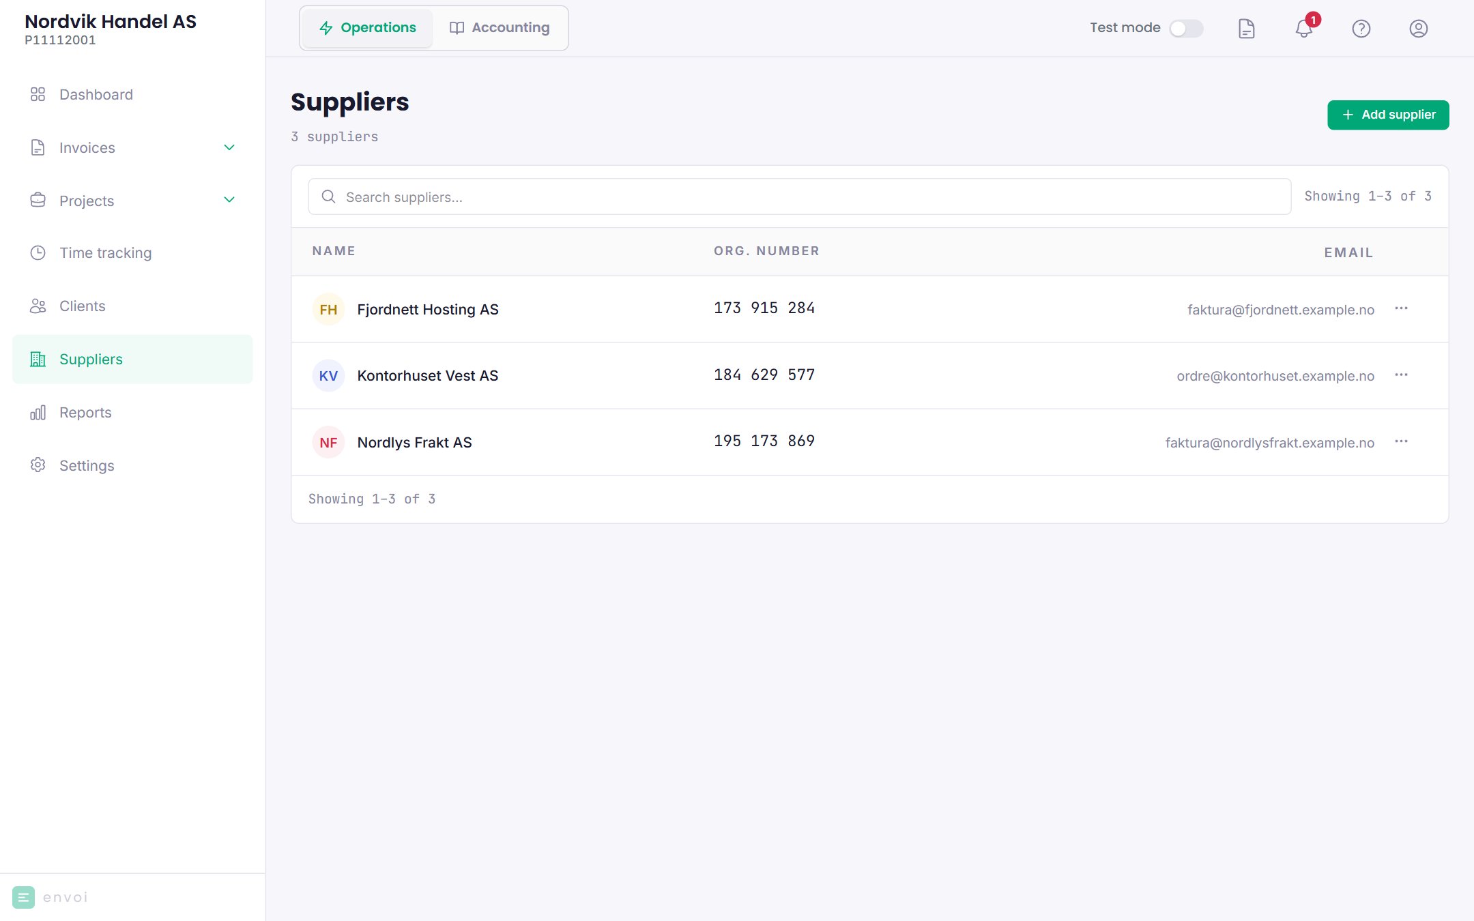Screen dimensions: 1474x921
Task: Open more actions for Nordlys Frakt AS
Action: (1401, 441)
